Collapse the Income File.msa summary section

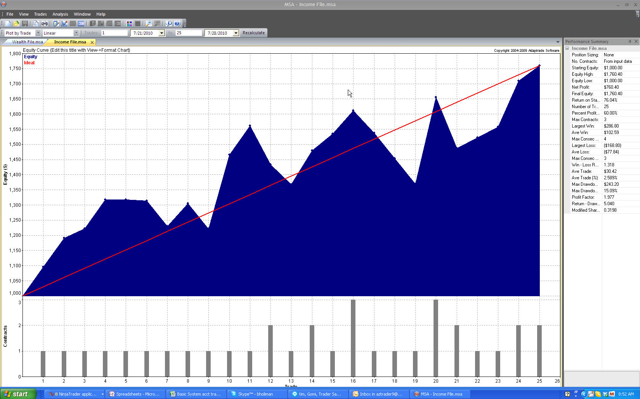pyautogui.click(x=567, y=48)
